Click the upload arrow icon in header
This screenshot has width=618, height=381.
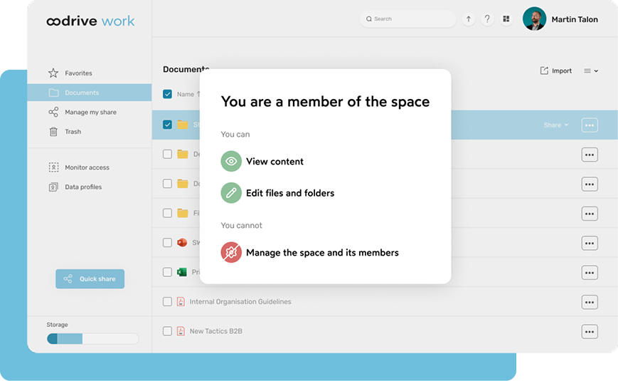(468, 19)
